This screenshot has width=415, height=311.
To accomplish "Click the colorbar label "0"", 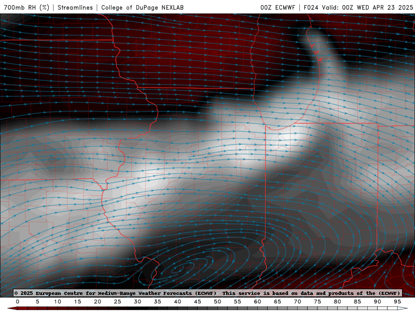I will pyautogui.click(x=18, y=302).
